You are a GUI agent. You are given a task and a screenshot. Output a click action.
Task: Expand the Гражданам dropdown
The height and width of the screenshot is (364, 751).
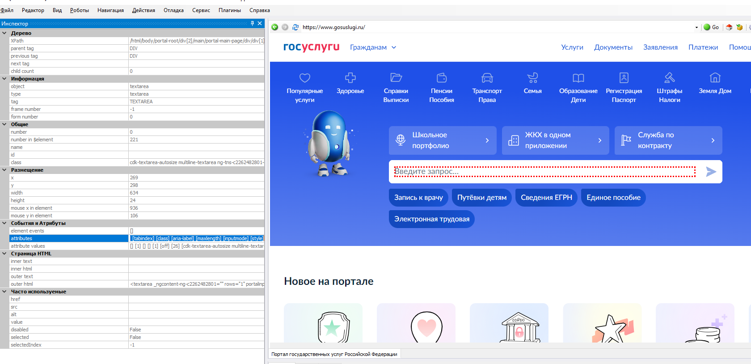click(x=373, y=47)
